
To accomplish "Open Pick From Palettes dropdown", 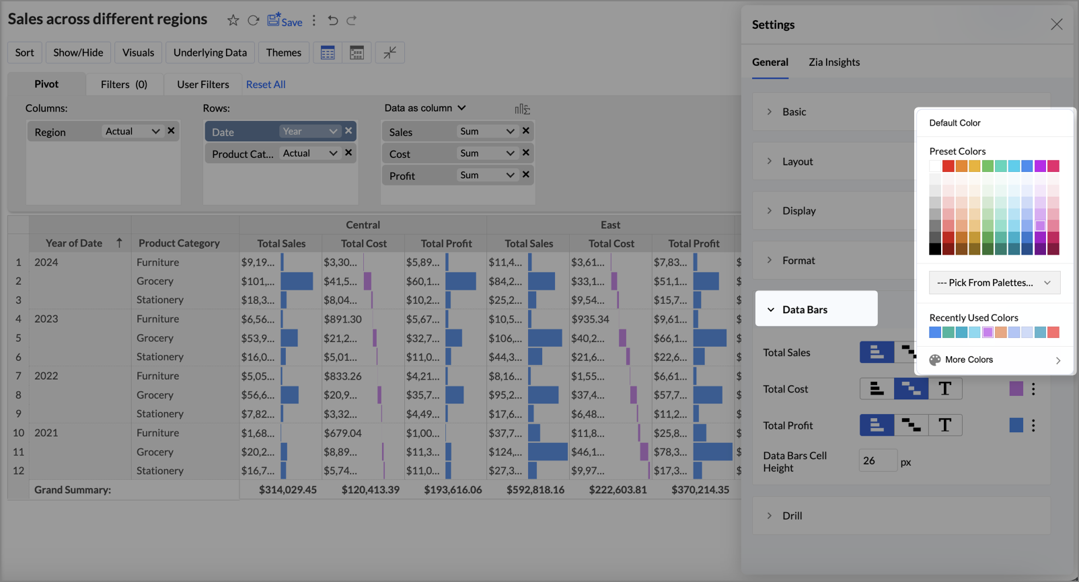I will click(994, 282).
